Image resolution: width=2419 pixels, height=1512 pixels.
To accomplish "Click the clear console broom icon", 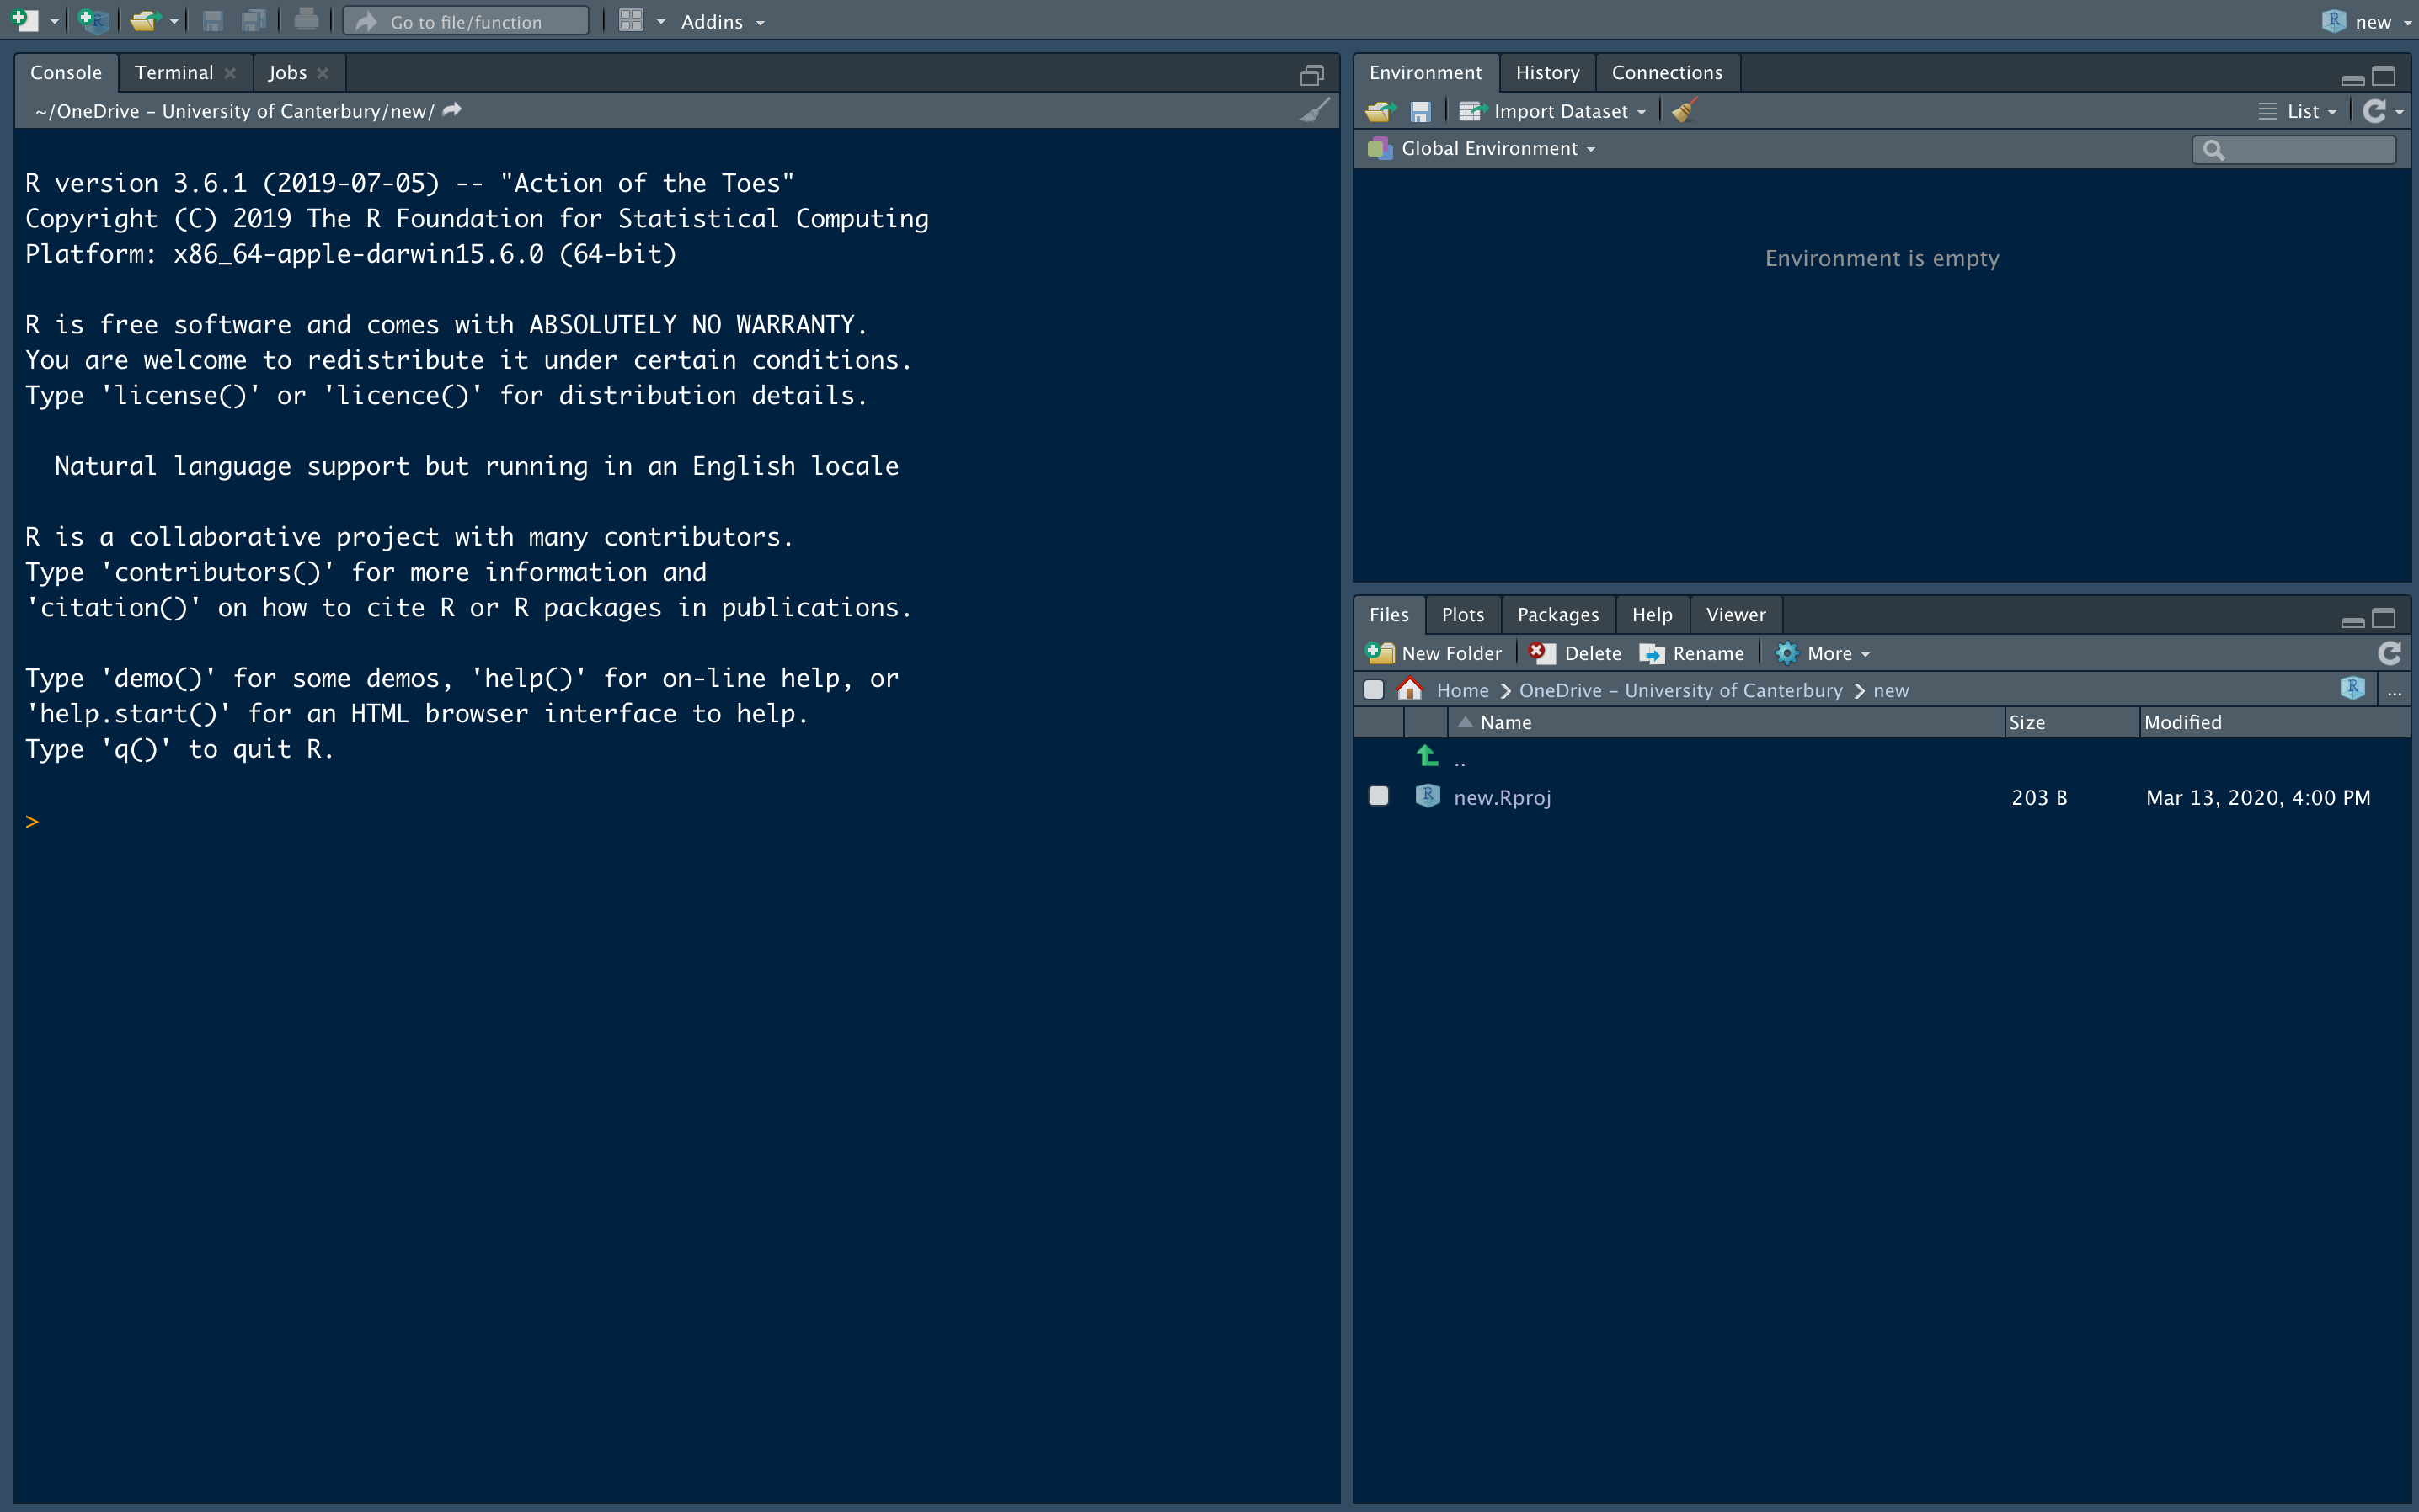I will point(1315,110).
